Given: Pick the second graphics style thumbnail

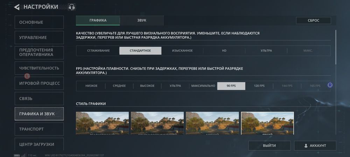Looking at the screenshot, I should point(157,123).
